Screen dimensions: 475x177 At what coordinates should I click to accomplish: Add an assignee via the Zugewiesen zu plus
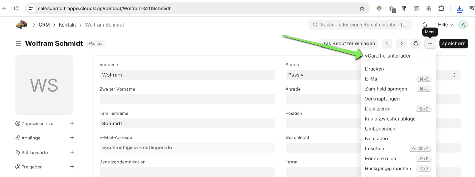pos(72,123)
